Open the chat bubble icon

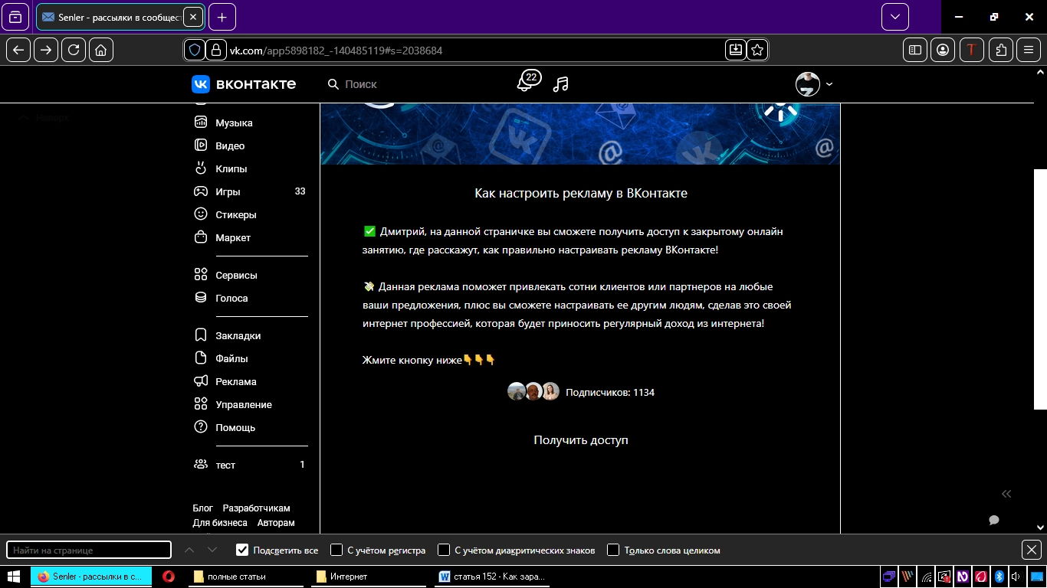[x=994, y=520]
